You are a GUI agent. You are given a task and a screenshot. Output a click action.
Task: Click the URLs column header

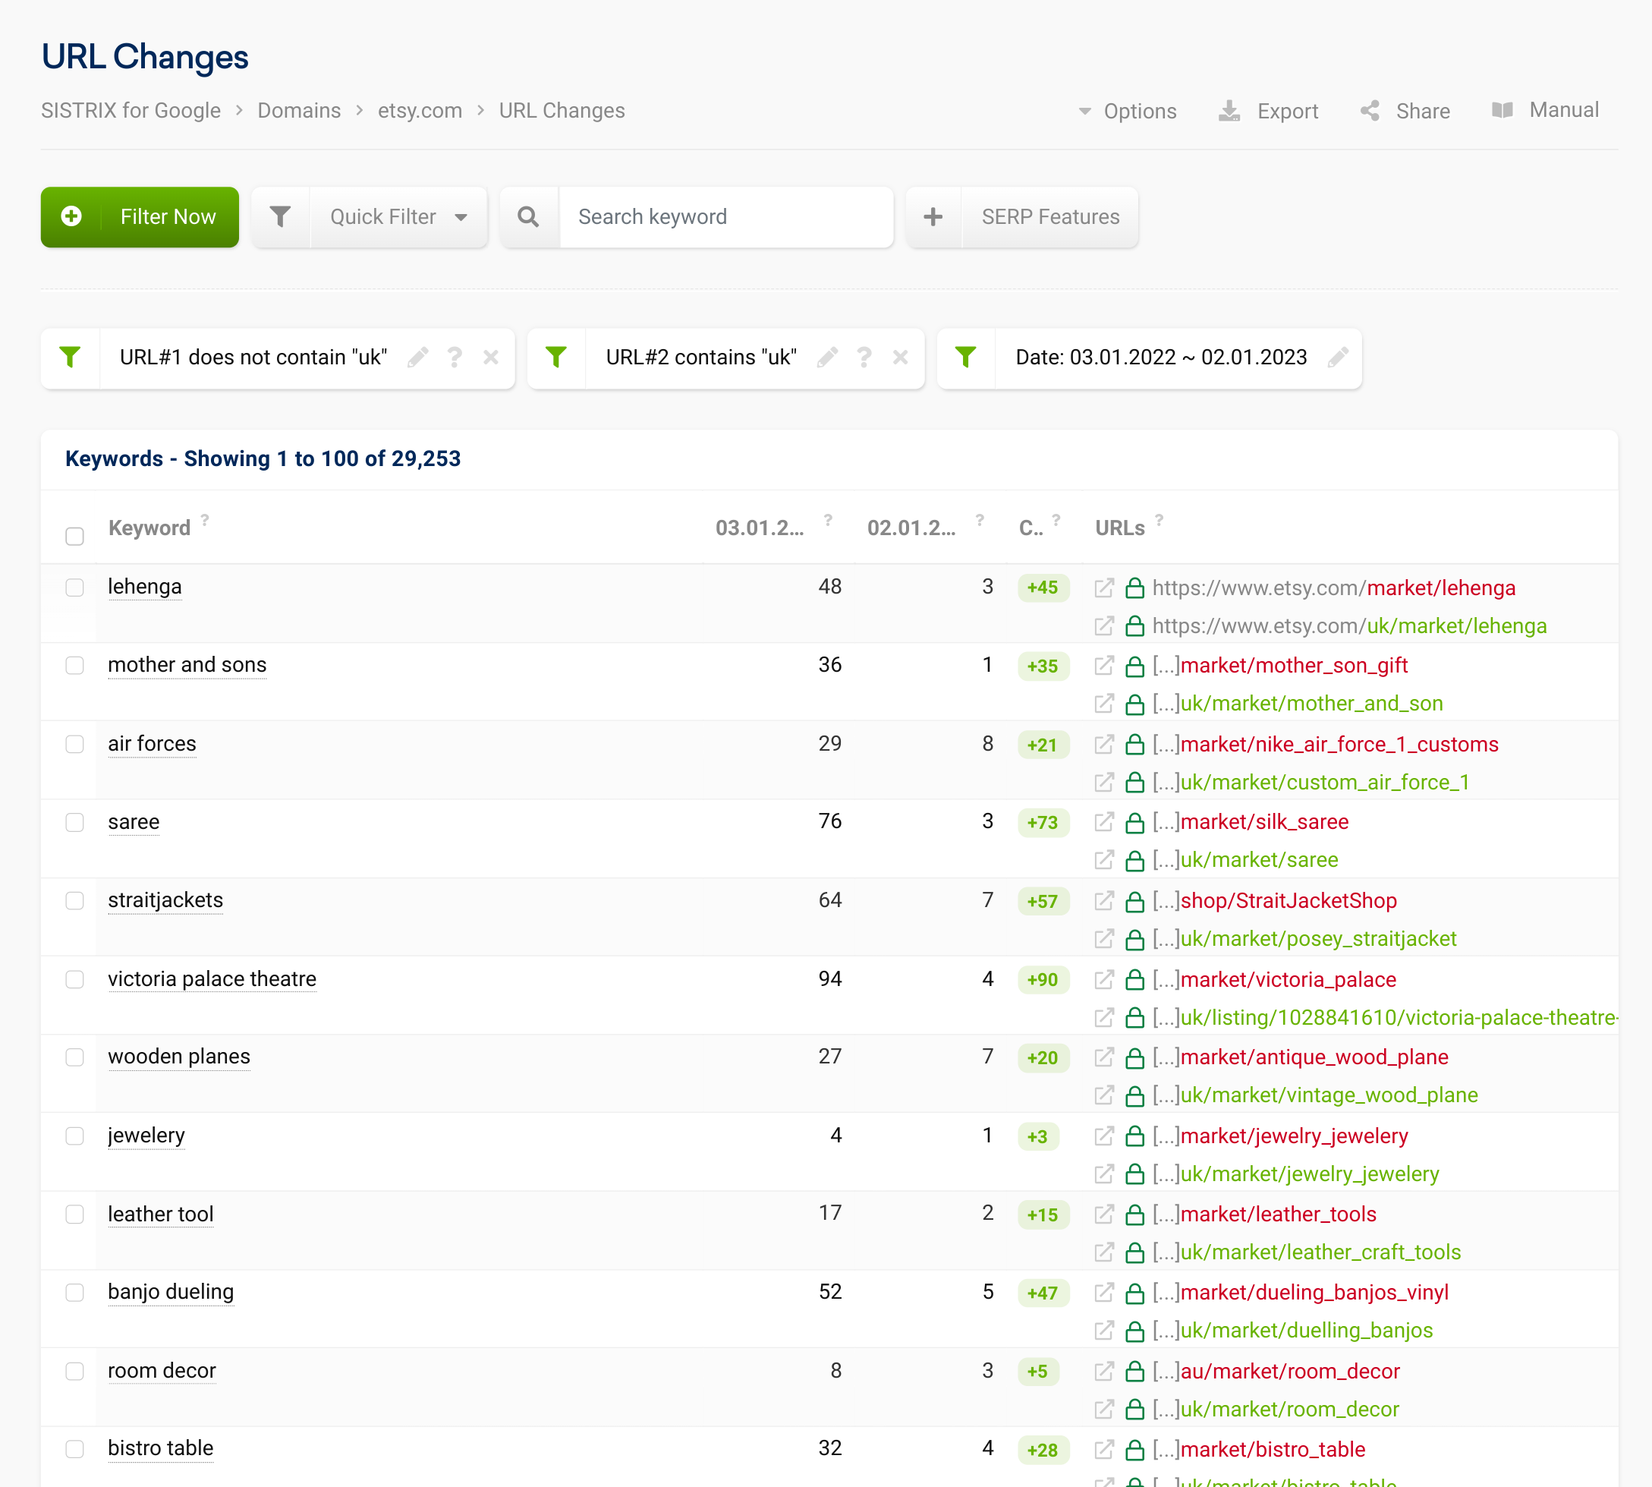pyautogui.click(x=1119, y=528)
